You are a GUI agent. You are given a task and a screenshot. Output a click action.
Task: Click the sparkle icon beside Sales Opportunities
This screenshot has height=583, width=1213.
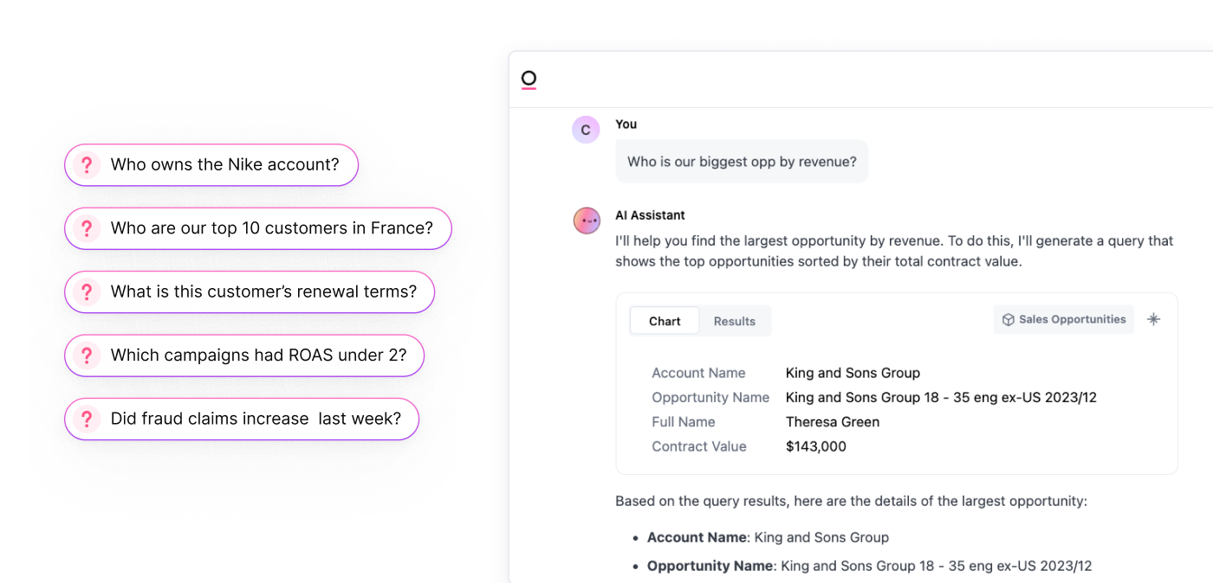pyautogui.click(x=1153, y=319)
